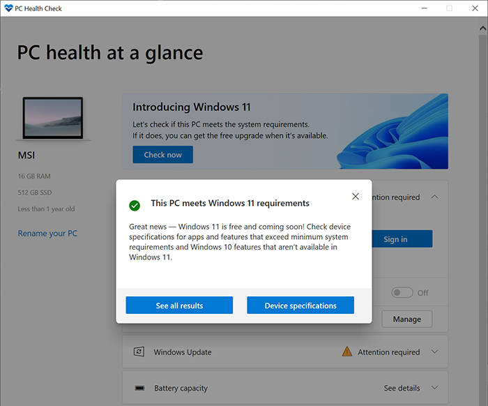Click the Battery capacity label
488x406 pixels.
[x=181, y=389]
